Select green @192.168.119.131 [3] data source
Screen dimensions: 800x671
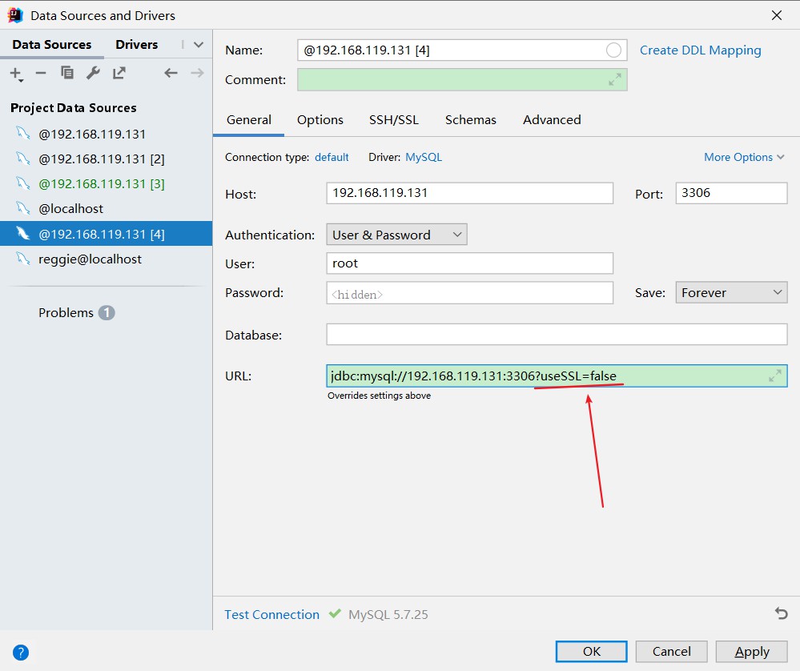pyautogui.click(x=107, y=183)
